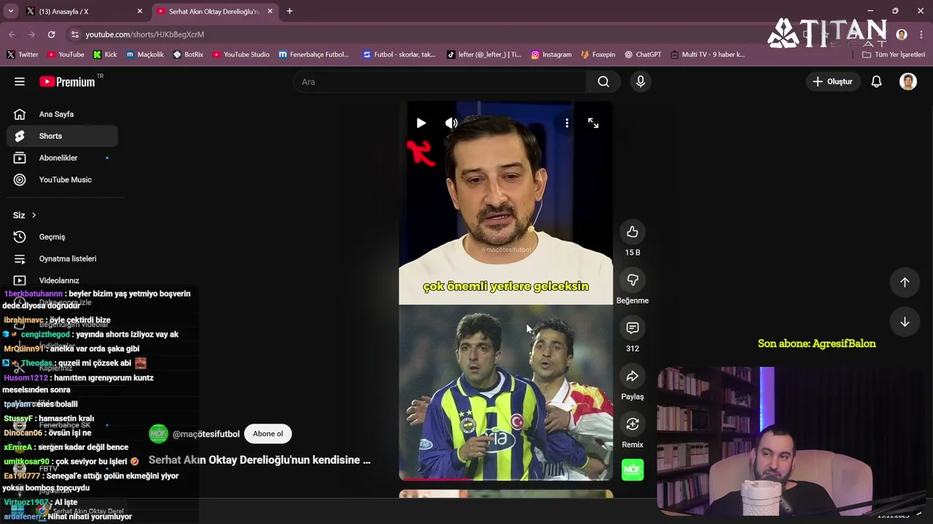Open the YouTube notifications bell

click(876, 82)
